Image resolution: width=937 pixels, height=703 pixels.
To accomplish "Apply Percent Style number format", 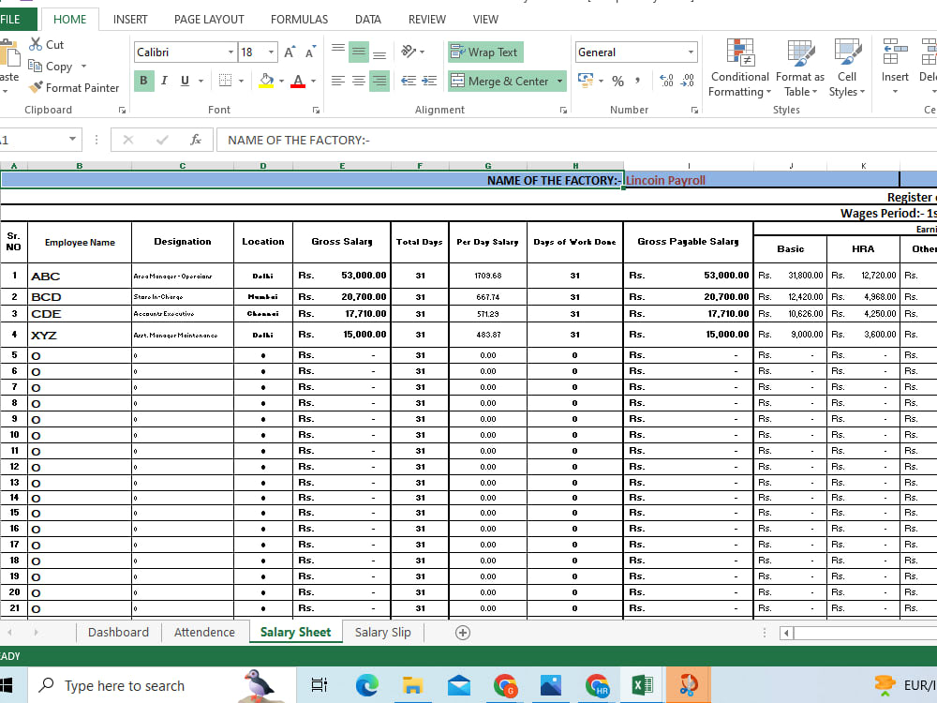I will pyautogui.click(x=617, y=81).
